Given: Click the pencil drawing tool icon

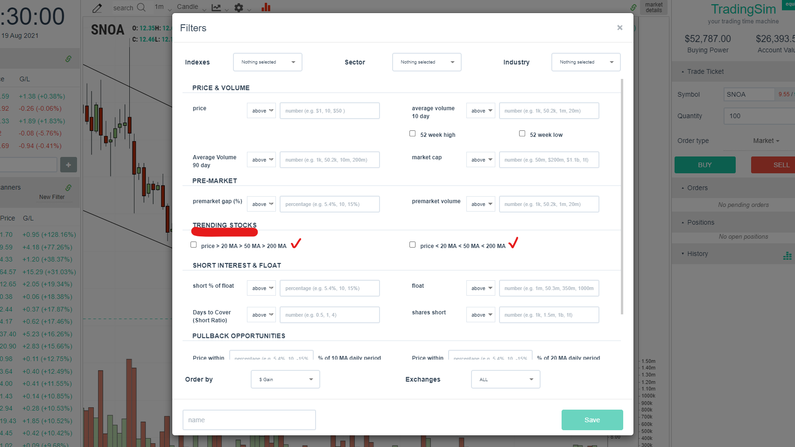Looking at the screenshot, I should pyautogui.click(x=97, y=8).
